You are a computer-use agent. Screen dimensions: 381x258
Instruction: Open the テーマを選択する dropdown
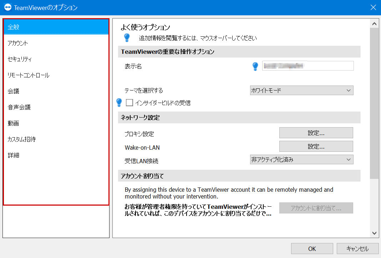click(x=301, y=90)
